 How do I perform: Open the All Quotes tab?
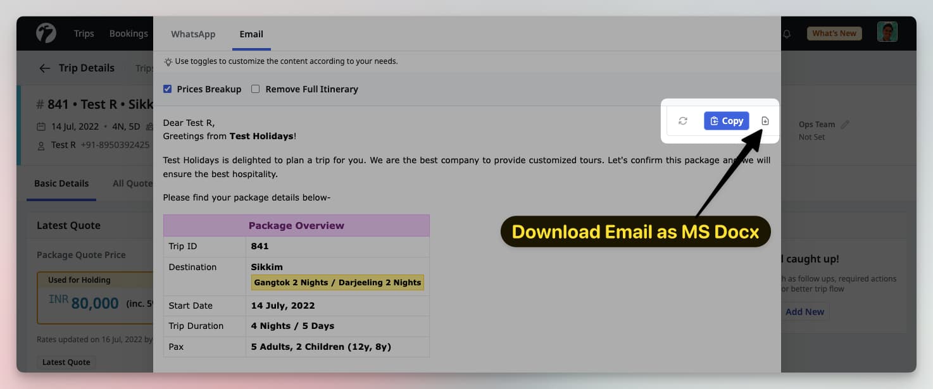click(132, 183)
